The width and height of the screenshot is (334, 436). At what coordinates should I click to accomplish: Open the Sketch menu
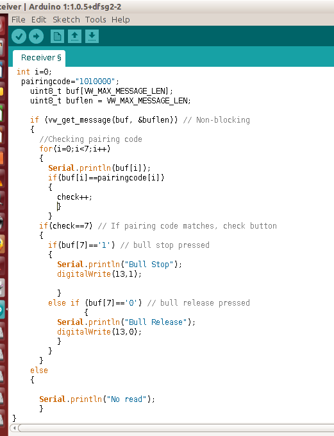(x=66, y=20)
